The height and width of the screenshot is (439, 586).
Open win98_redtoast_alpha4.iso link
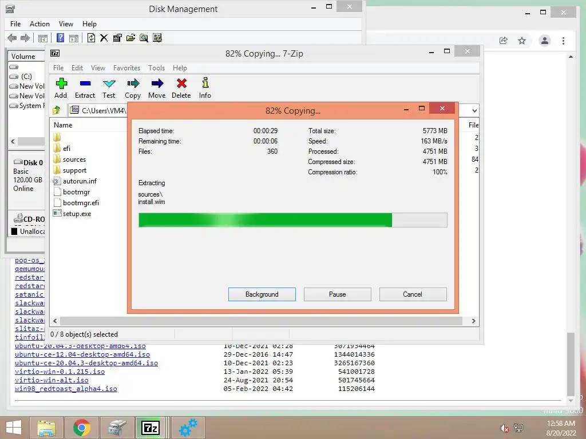(66, 389)
